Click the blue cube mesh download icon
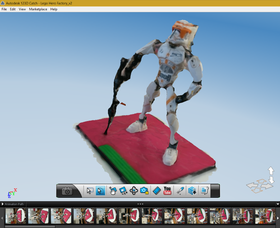Screen dimensions: 280x228 pos(192,191)
